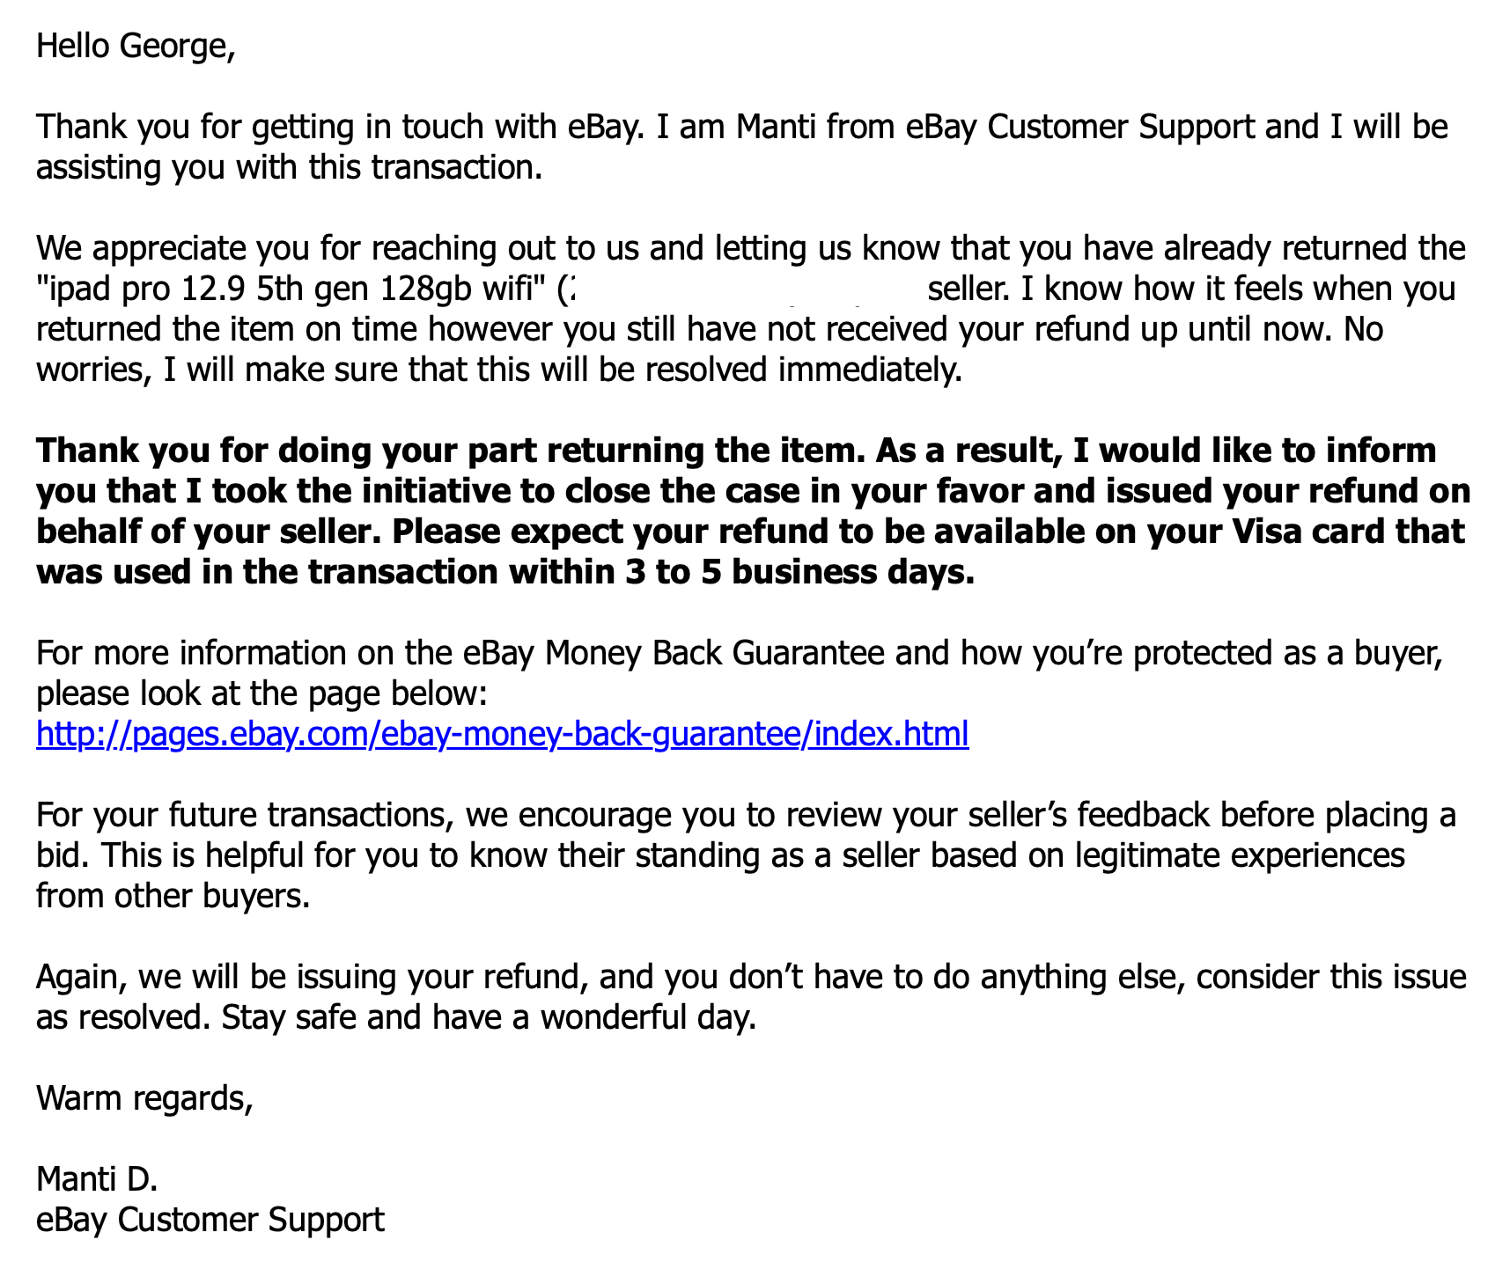
Task: Click the "Manti D." signature name
Action: coord(97,1178)
